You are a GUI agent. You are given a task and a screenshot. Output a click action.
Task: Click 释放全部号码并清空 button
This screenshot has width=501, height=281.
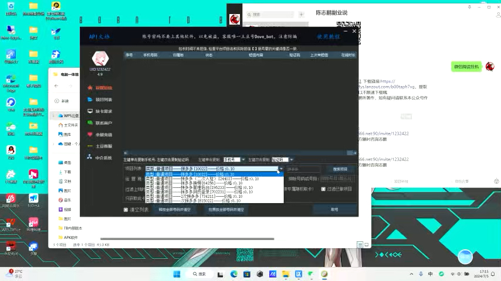tap(174, 210)
